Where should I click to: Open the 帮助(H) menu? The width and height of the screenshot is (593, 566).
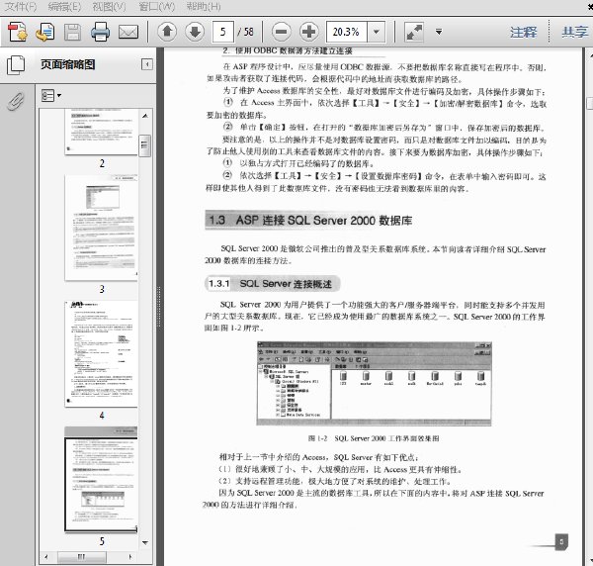204,7
